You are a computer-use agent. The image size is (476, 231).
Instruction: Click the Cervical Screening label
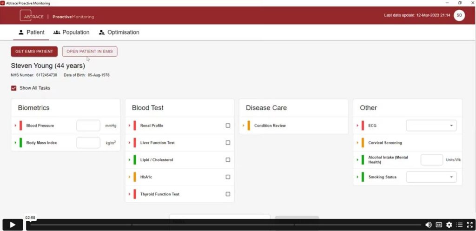[385, 143]
